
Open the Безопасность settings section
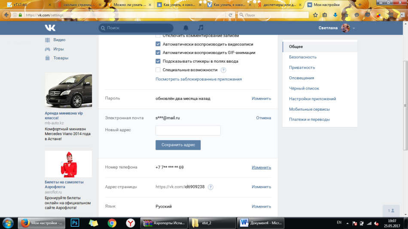point(303,57)
